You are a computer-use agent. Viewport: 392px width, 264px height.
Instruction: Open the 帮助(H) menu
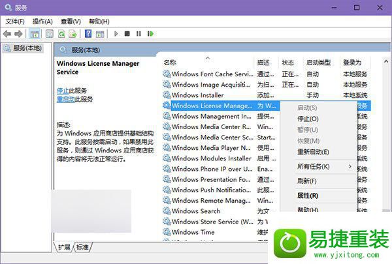99,22
